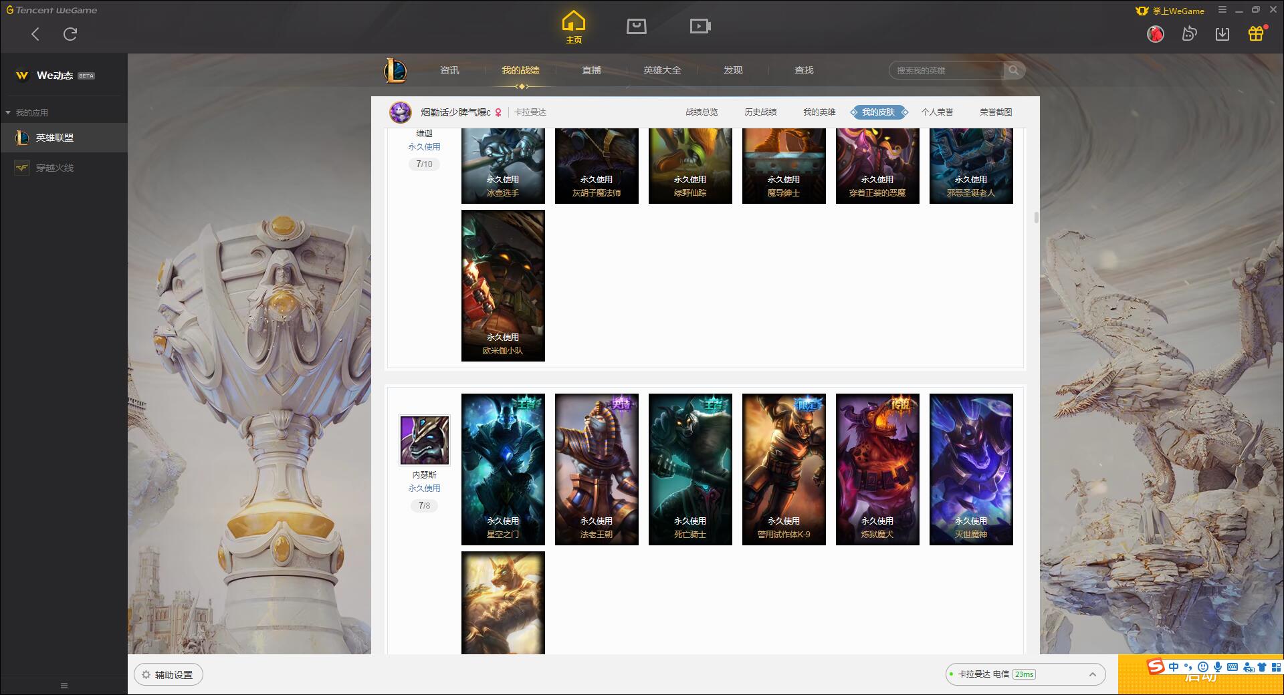Go back with the back arrow
This screenshot has width=1284, height=695.
[35, 34]
